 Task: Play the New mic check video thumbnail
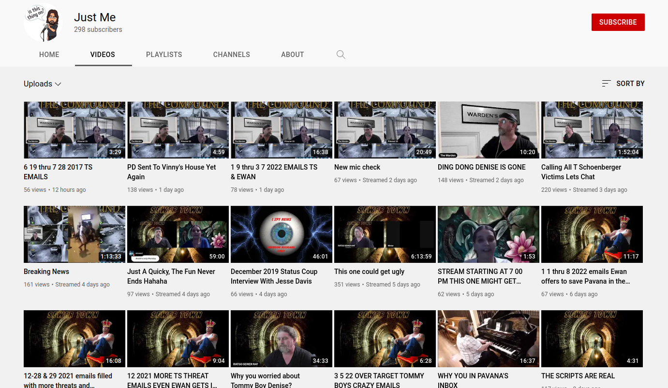385,130
